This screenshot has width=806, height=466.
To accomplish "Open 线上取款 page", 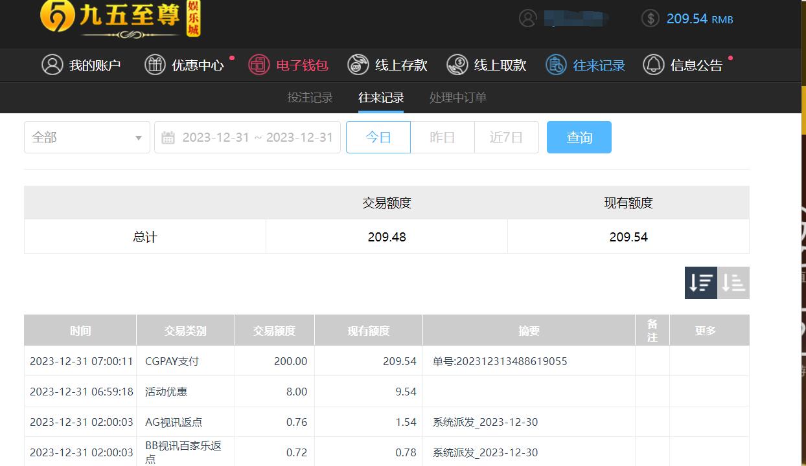I will click(x=500, y=65).
